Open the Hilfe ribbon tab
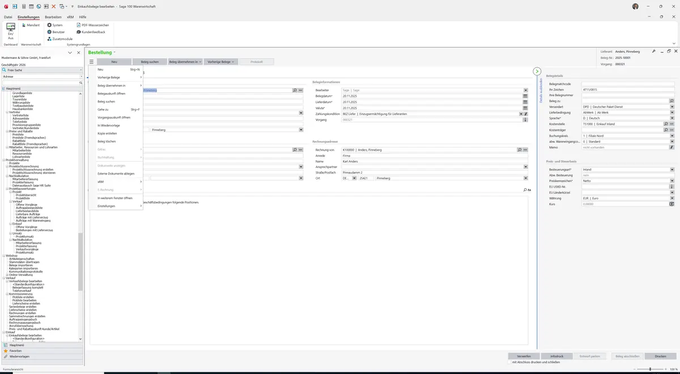This screenshot has width=680, height=374. click(83, 17)
